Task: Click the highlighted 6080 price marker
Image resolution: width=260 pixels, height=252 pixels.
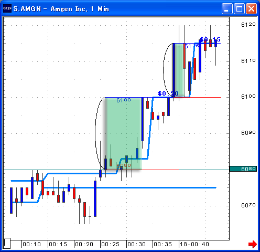Action: tap(243, 169)
